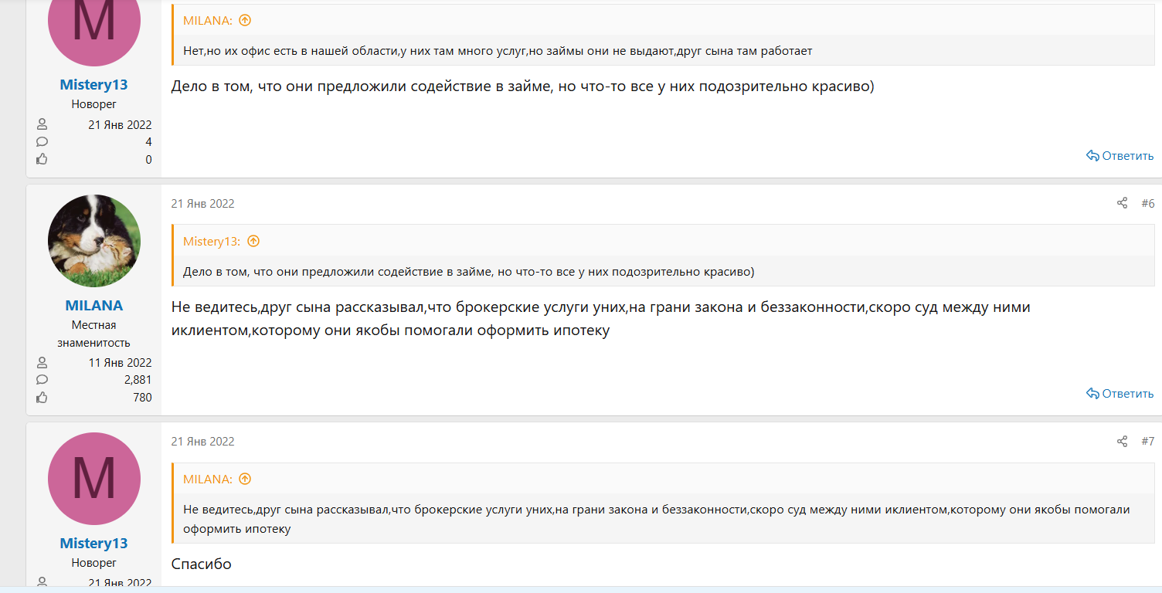Click 'Mistery13:' quote author in post #6
The image size is (1162, 593).
[211, 242]
